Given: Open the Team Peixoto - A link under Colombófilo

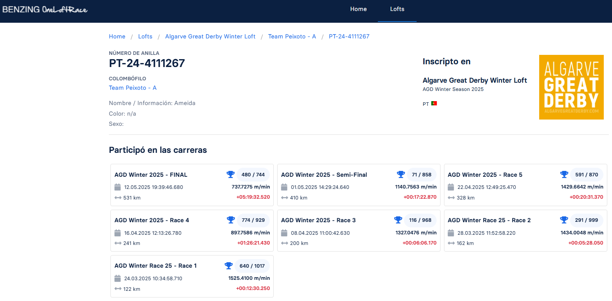Looking at the screenshot, I should 133,88.
